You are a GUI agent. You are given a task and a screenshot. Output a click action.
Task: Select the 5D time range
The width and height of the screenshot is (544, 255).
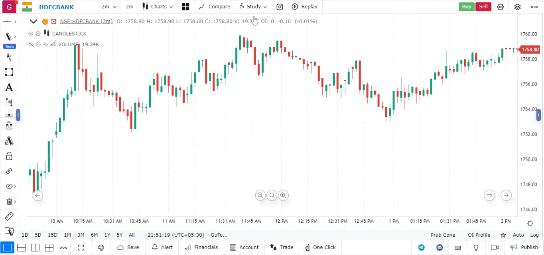pyautogui.click(x=38, y=235)
